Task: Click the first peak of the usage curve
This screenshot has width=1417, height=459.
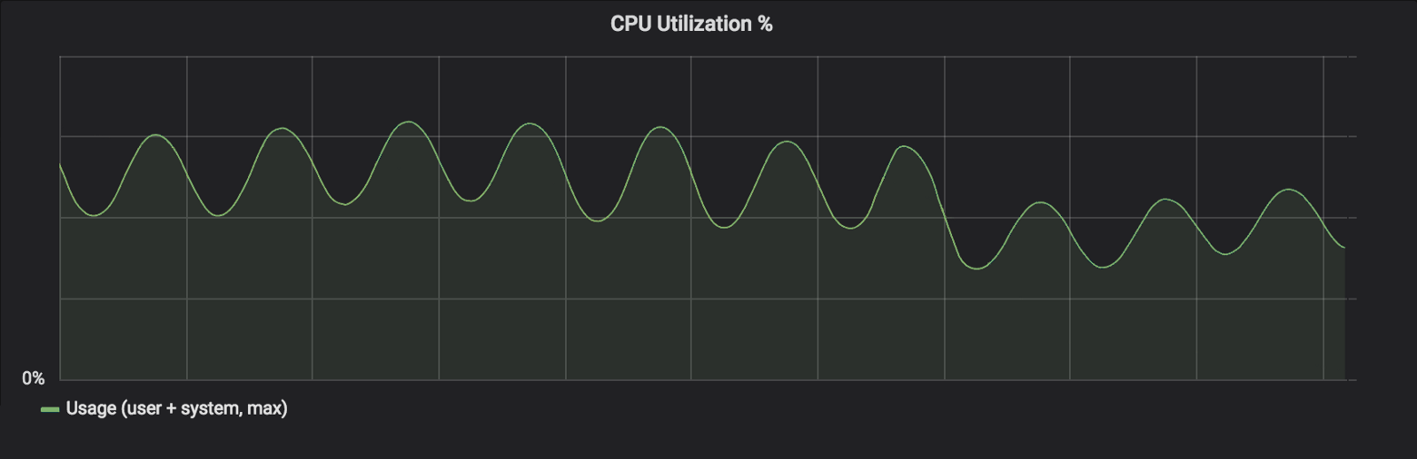Action: coord(156,135)
